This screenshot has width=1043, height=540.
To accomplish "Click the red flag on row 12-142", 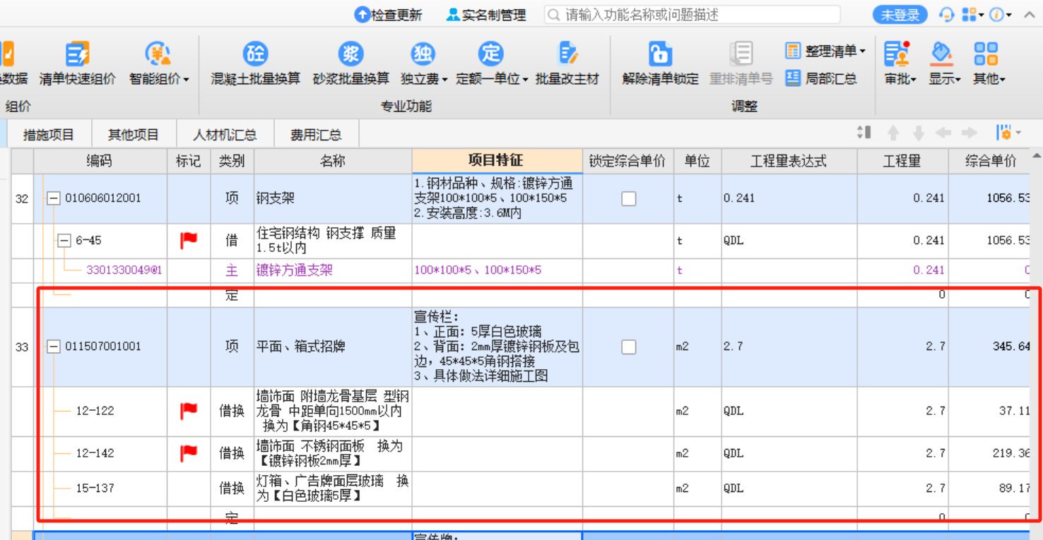I will (x=189, y=453).
